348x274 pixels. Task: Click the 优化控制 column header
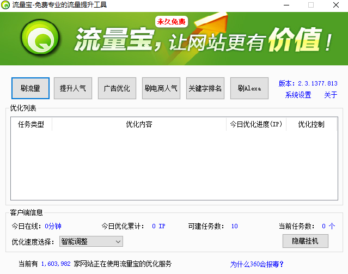(312, 124)
